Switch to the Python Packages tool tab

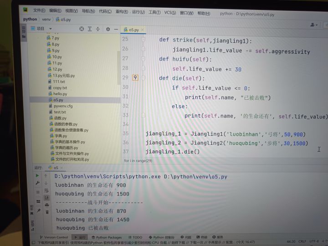coord(107,237)
